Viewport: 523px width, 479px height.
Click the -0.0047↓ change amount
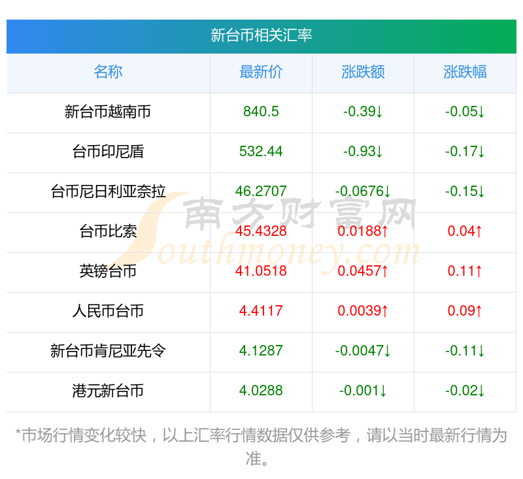pos(363,351)
